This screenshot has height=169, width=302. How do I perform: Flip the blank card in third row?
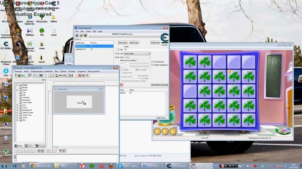coord(190,91)
